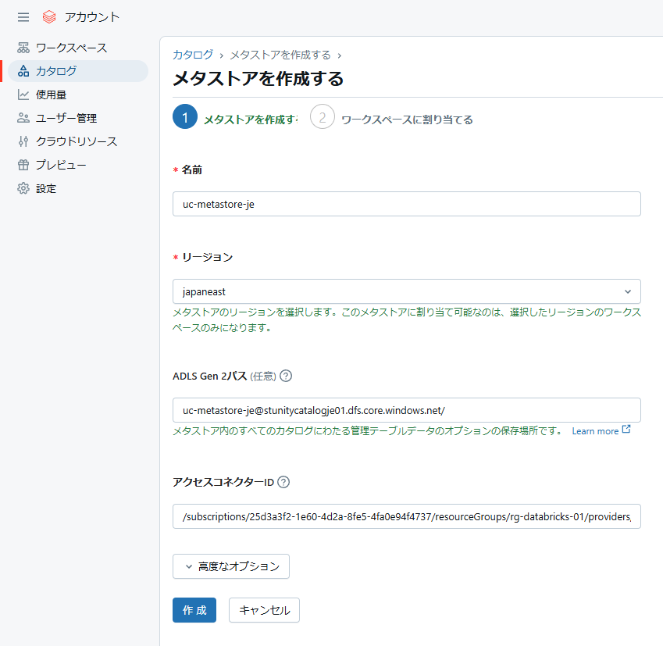This screenshot has width=663, height=646.
Task: Expand 高度なオプション section
Action: (x=231, y=566)
